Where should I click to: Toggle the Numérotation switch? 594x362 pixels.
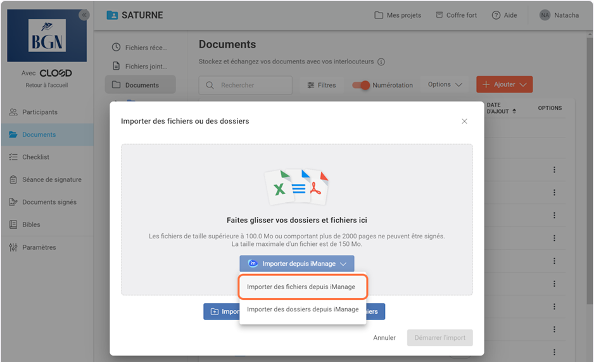tap(361, 85)
